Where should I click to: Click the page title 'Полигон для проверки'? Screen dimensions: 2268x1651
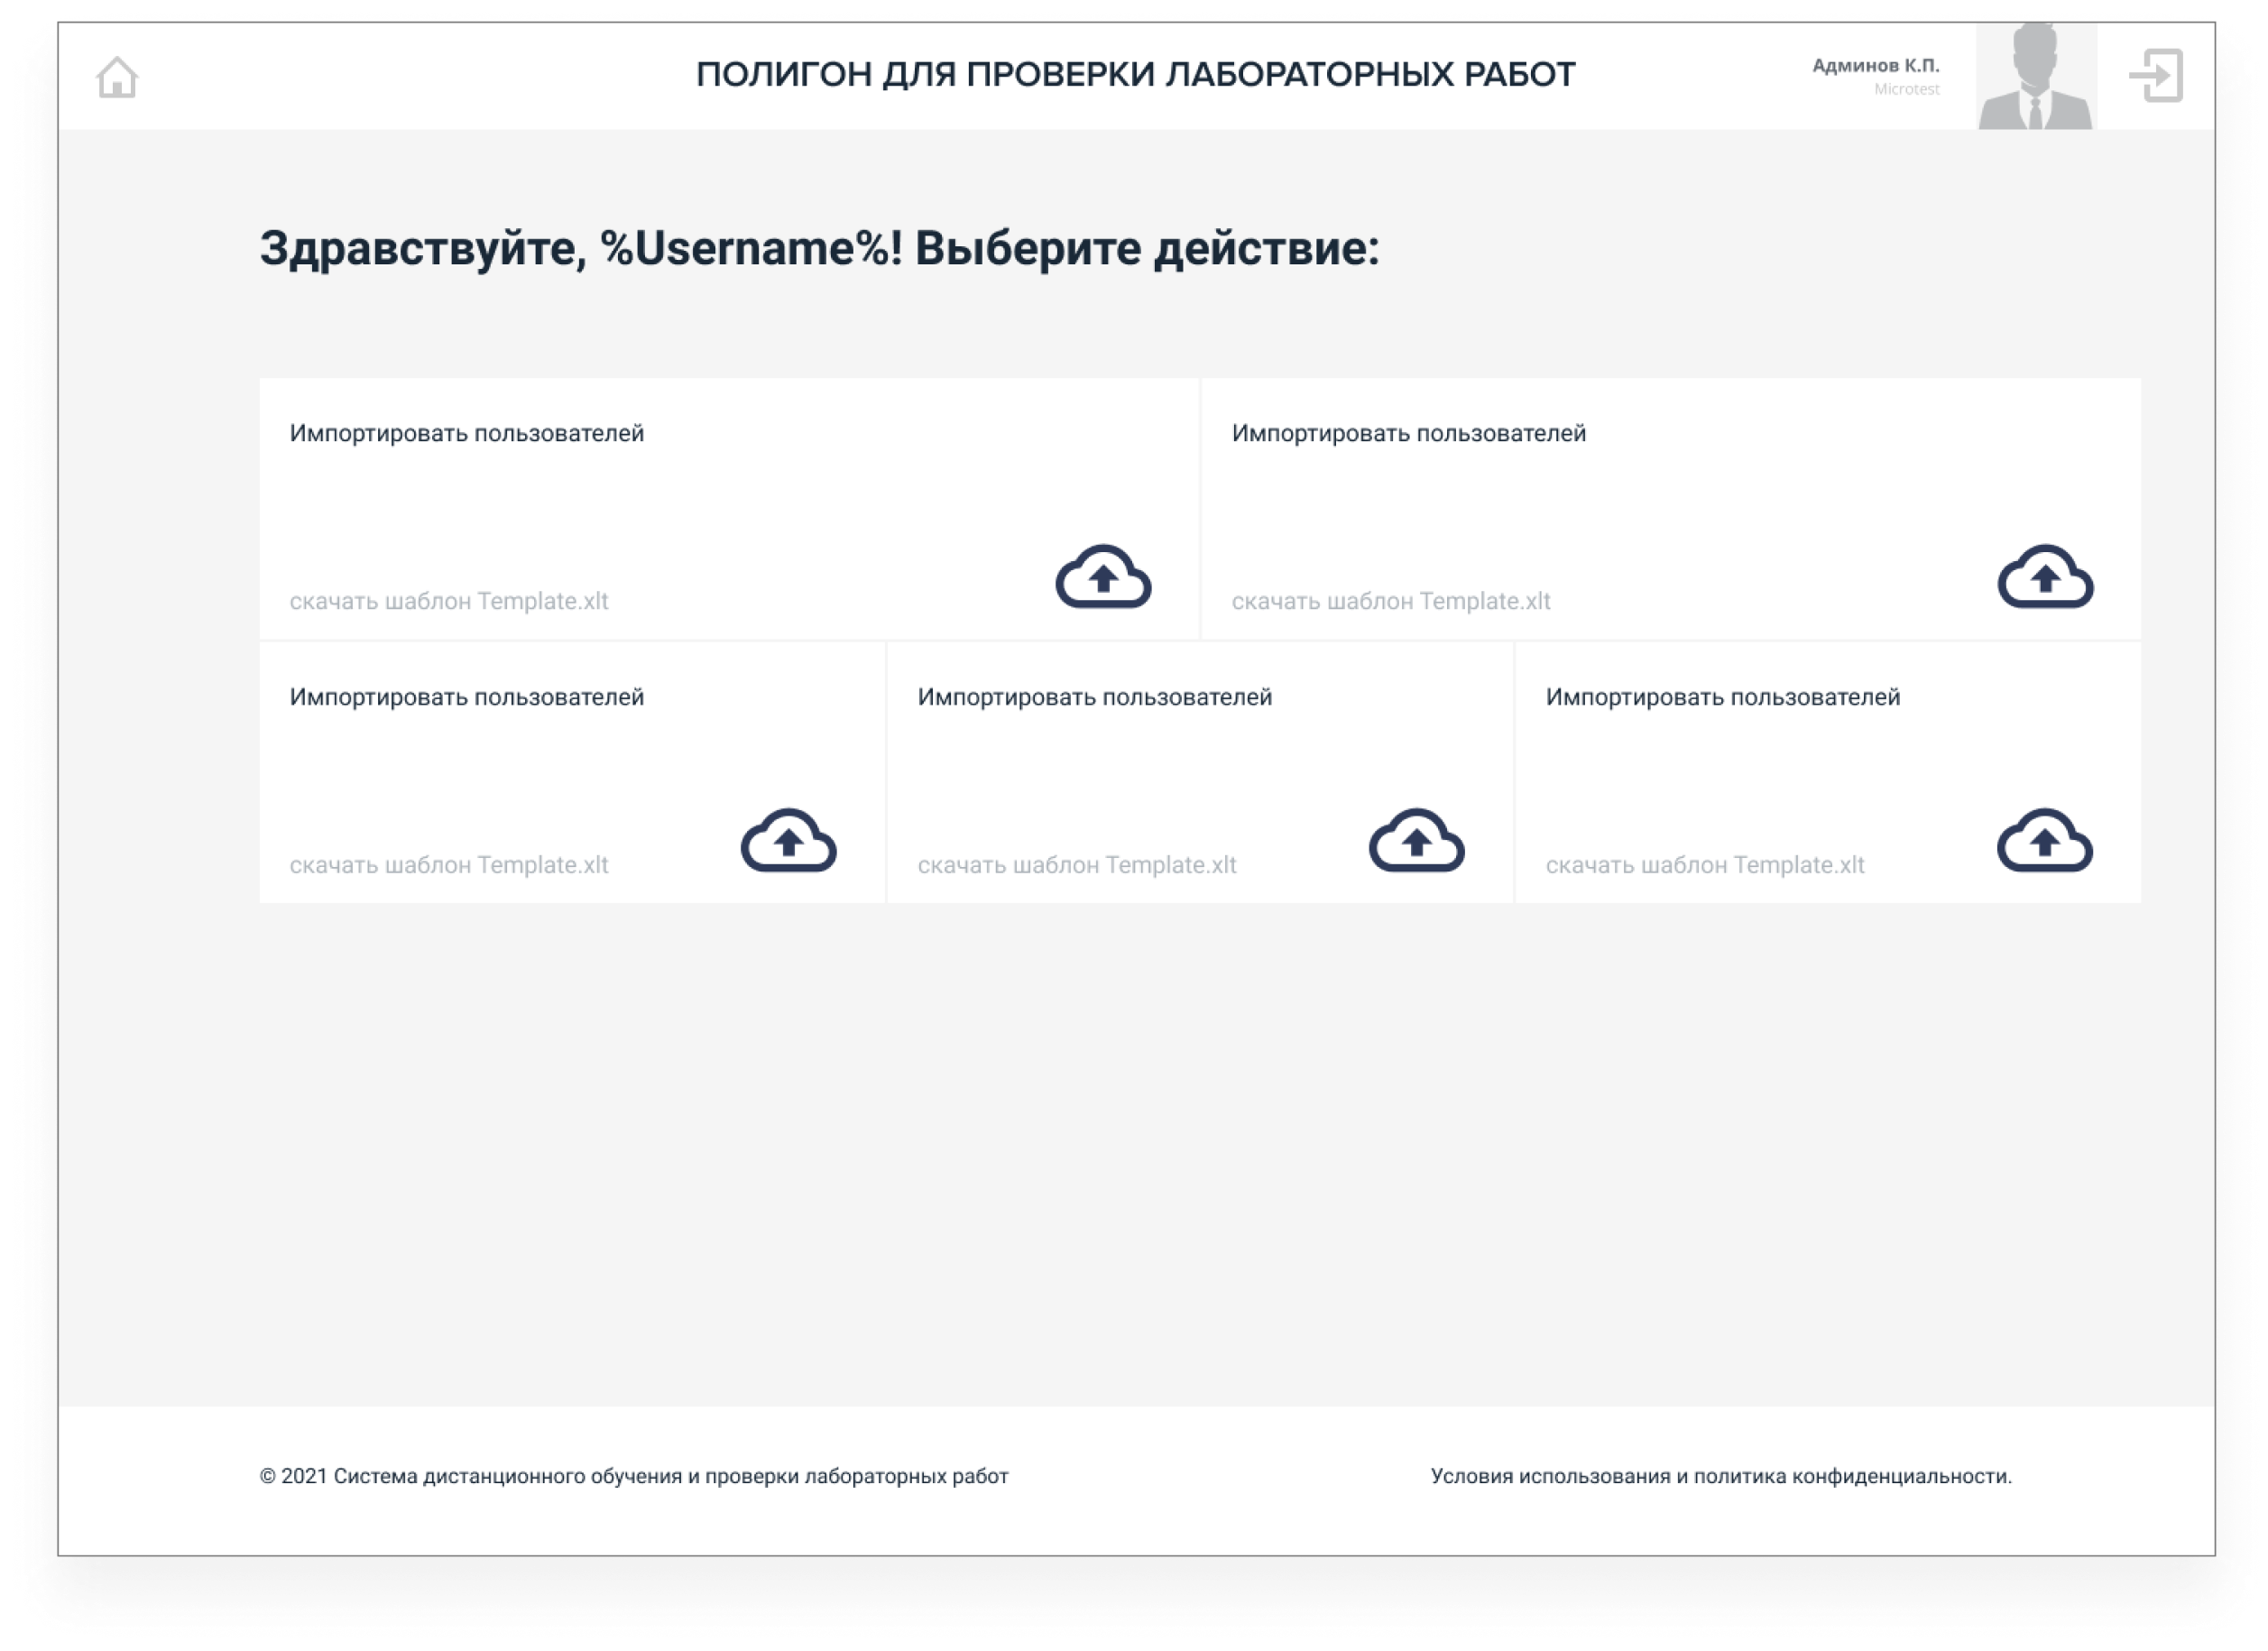[x=1135, y=74]
